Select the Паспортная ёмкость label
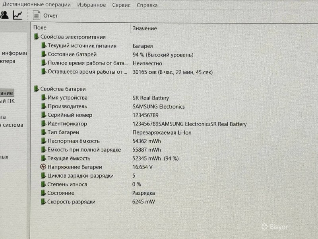Screen dimensions: 318x239 point(74,141)
